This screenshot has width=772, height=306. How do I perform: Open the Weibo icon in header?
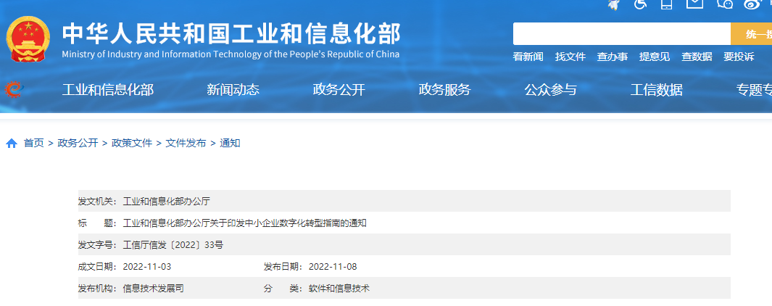coord(753,4)
